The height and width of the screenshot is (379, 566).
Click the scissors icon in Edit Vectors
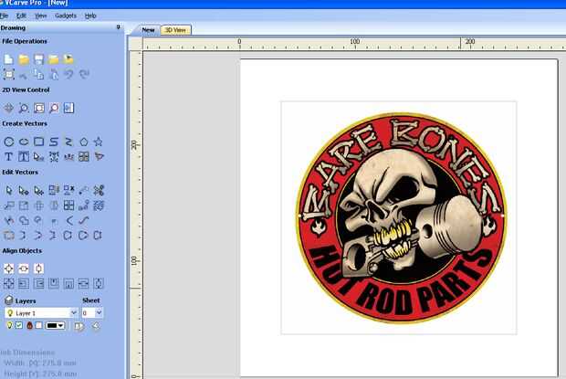click(x=99, y=190)
